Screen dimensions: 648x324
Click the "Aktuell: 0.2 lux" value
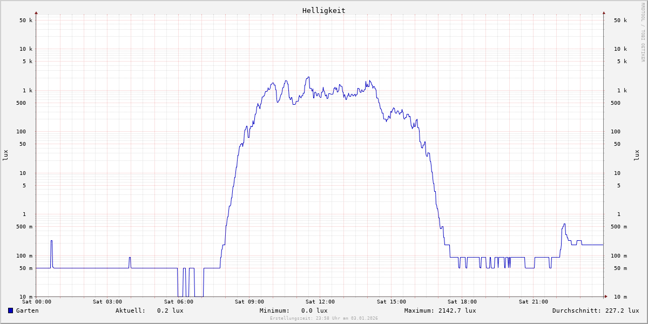tap(150, 310)
